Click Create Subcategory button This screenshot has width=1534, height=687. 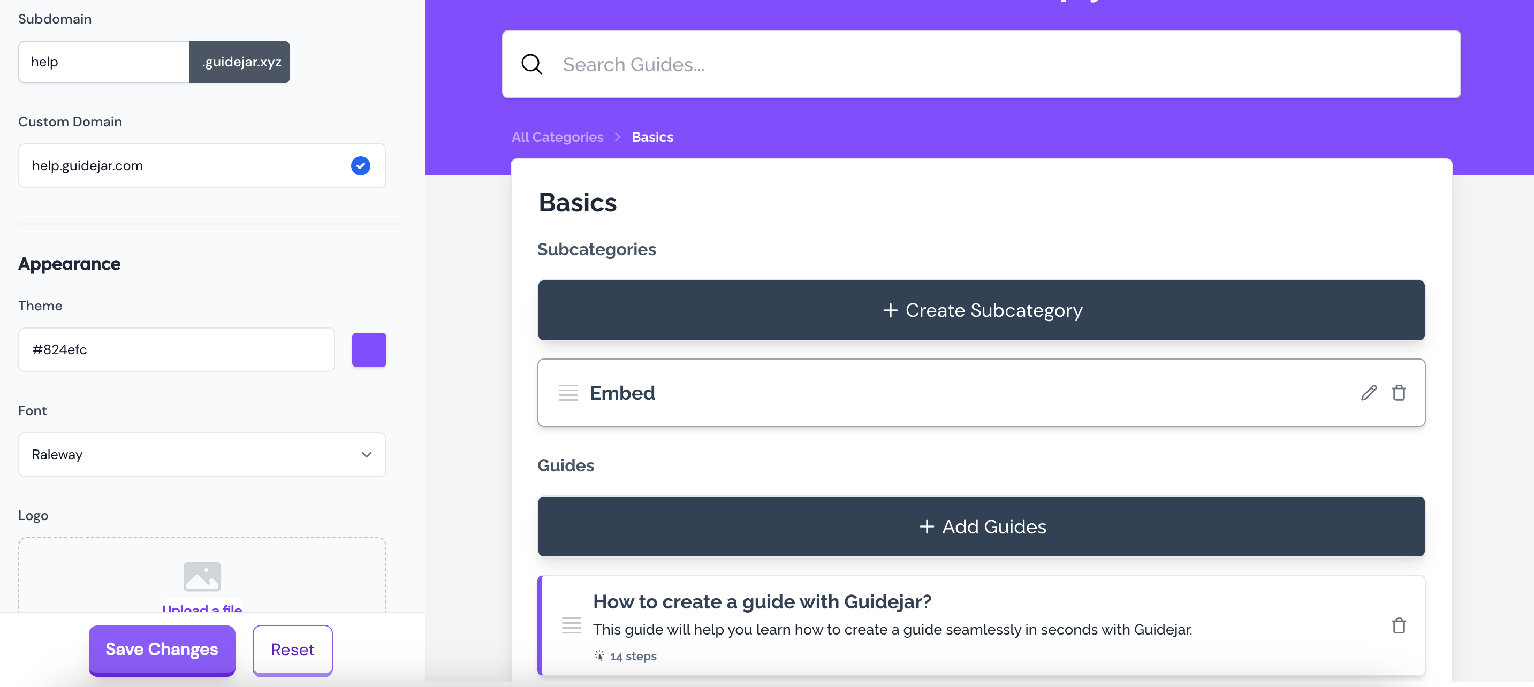pyautogui.click(x=981, y=310)
